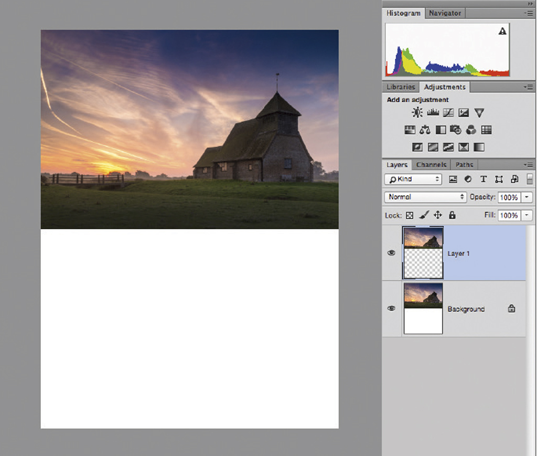The image size is (537, 456).
Task: Add a Threshold adjustment
Action: (x=448, y=147)
